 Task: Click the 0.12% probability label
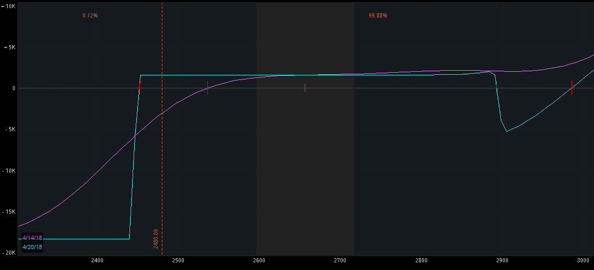point(90,15)
